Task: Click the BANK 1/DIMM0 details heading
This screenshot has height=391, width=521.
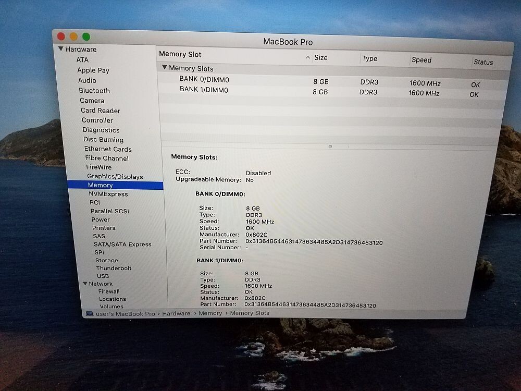Action: (220, 260)
